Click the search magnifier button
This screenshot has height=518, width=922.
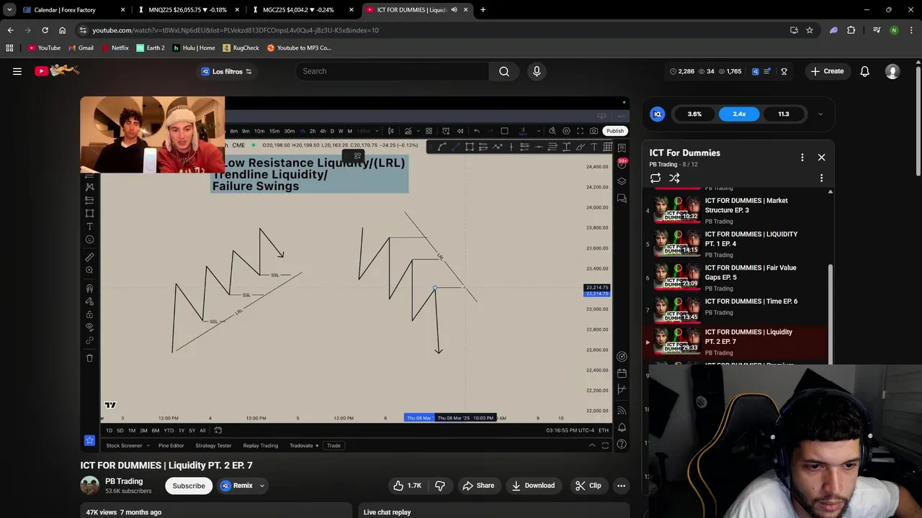coord(504,71)
